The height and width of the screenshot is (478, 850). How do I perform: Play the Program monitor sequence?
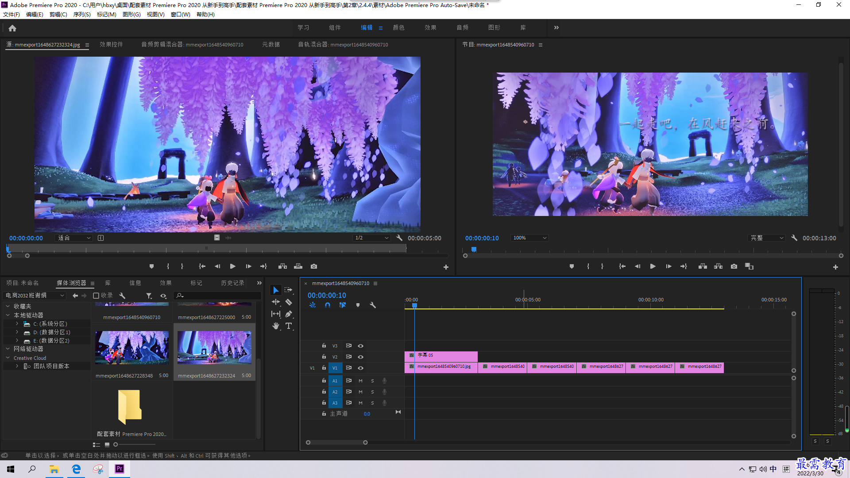[x=653, y=266]
